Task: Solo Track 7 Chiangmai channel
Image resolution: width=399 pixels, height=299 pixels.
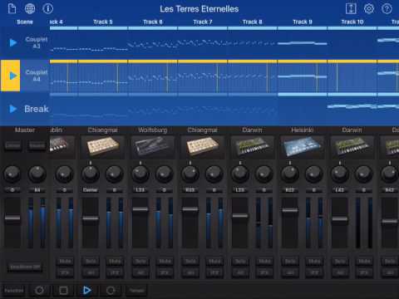Action: pyautogui.click(x=190, y=261)
